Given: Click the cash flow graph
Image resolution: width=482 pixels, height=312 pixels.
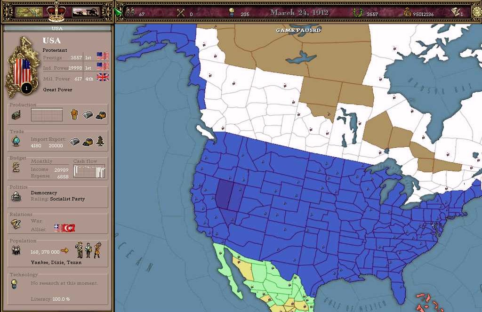Looking at the screenshot, I should tap(89, 171).
